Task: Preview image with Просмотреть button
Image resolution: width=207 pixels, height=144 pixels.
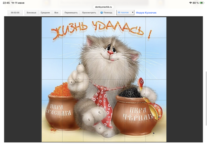Action: pos(89,13)
